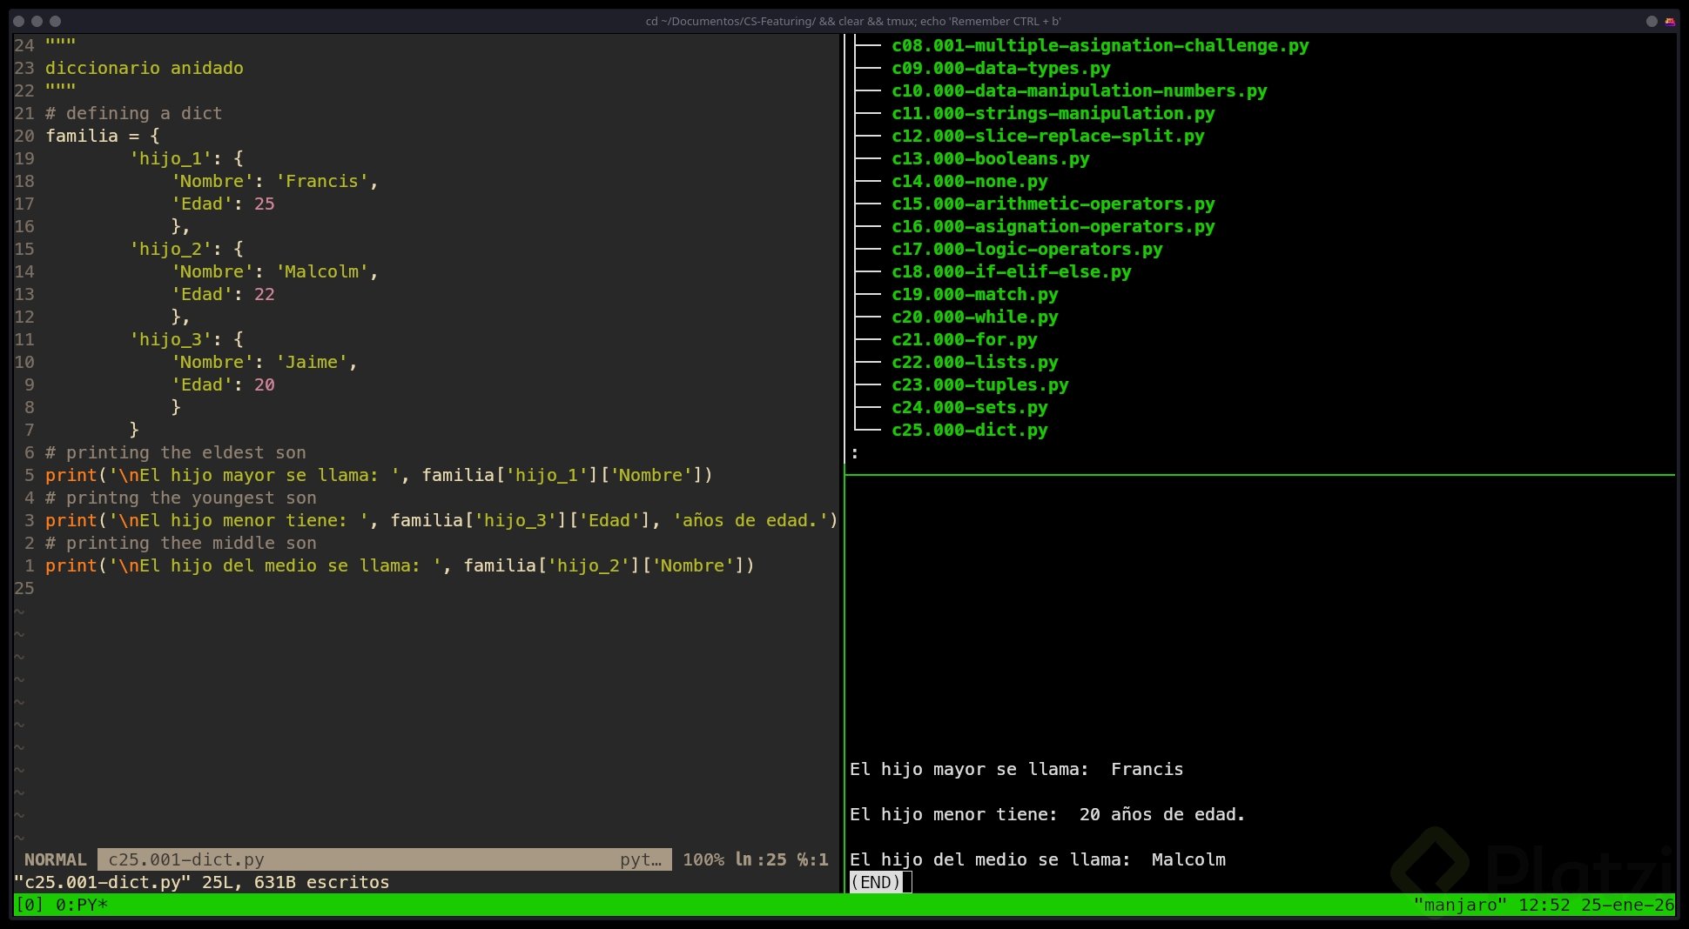Click the "manjaro" hostname in tmux bar
This screenshot has height=929, width=1689.
click(x=1460, y=905)
